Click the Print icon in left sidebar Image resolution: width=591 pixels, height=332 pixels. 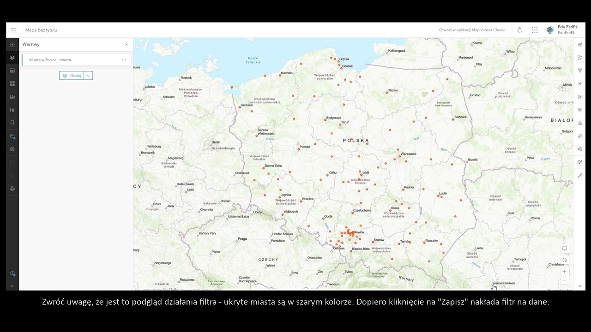coord(12,189)
